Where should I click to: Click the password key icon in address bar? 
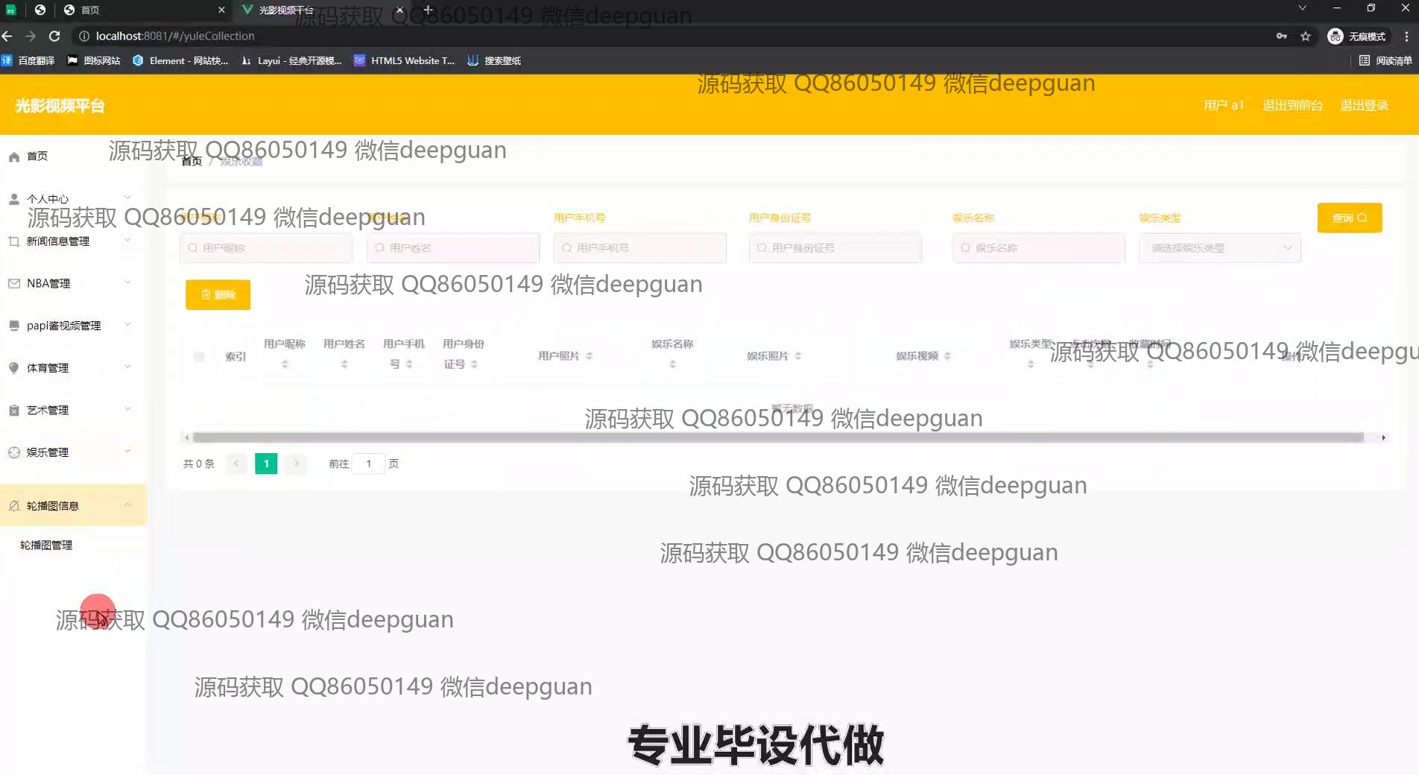point(1282,36)
